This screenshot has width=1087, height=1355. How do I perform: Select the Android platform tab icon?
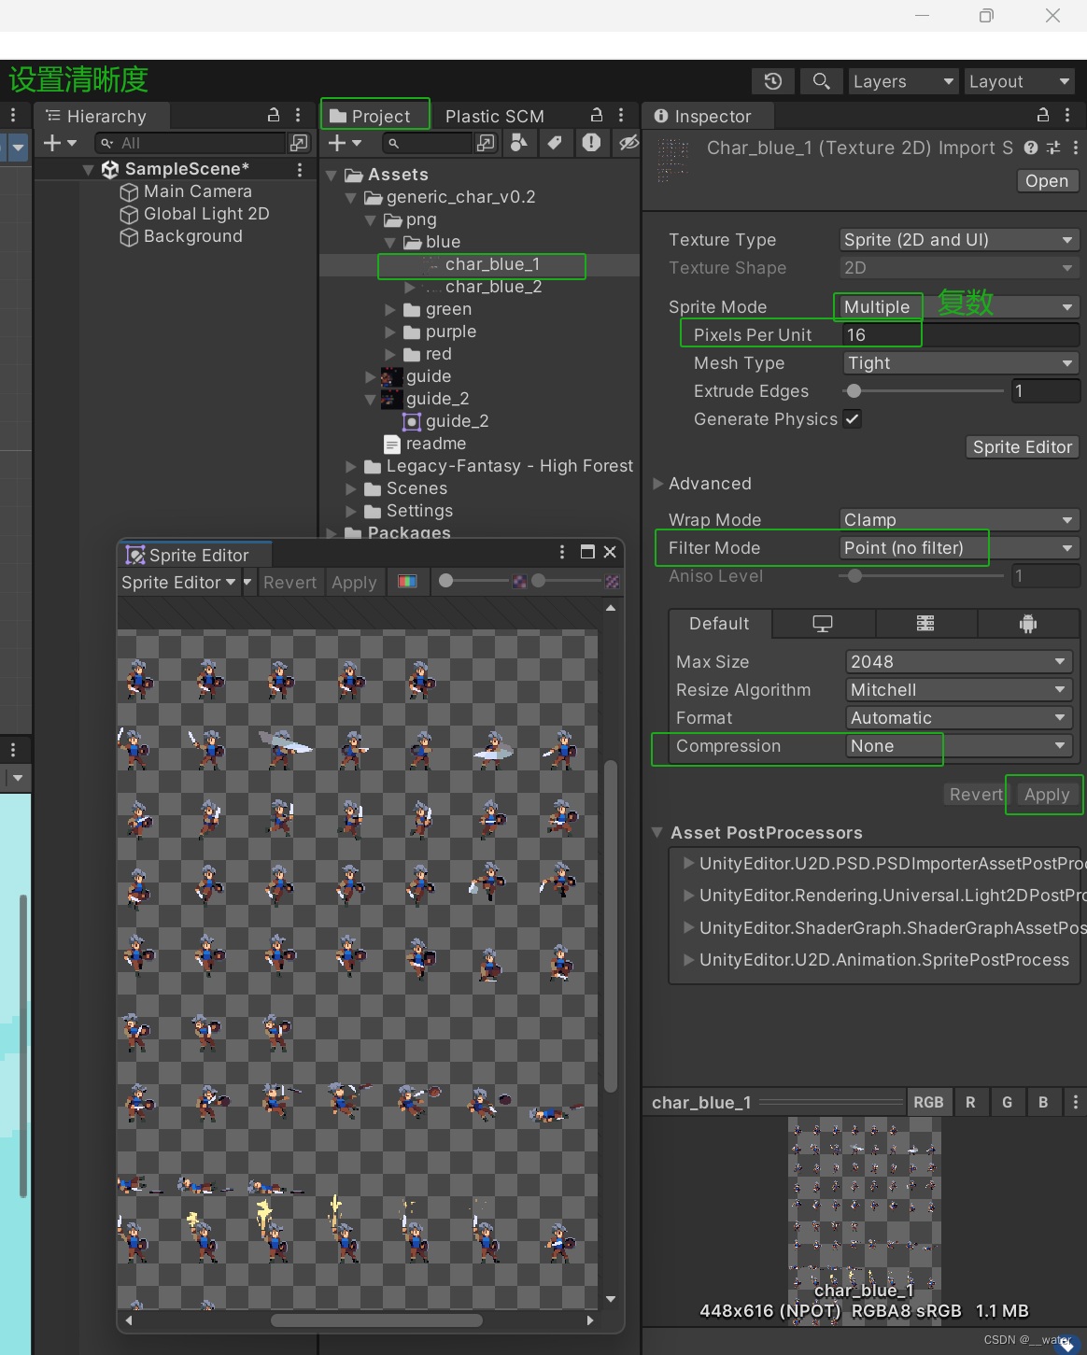click(x=1028, y=624)
